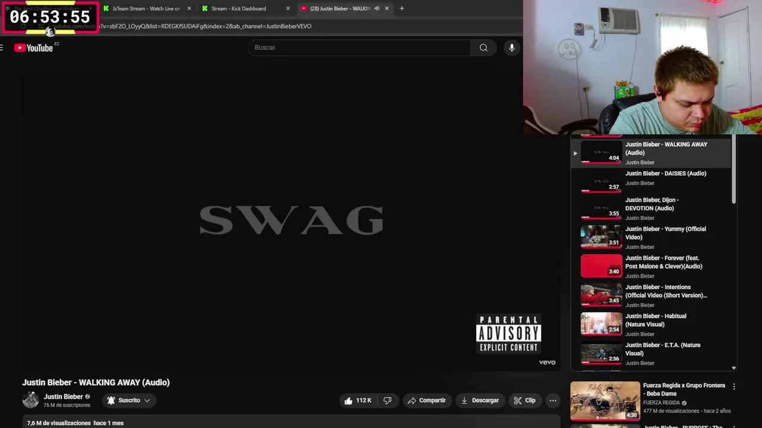Click the 7,6 M de visualizaciones text
Screen dimensions: 762x428
tap(58, 423)
